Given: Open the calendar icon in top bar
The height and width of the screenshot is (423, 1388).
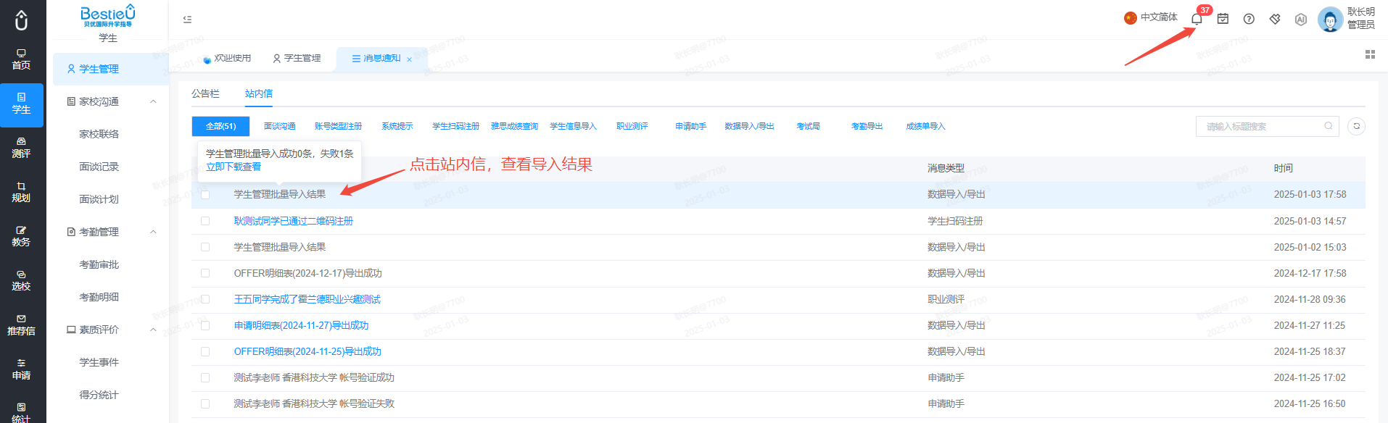Looking at the screenshot, I should pos(1223,19).
